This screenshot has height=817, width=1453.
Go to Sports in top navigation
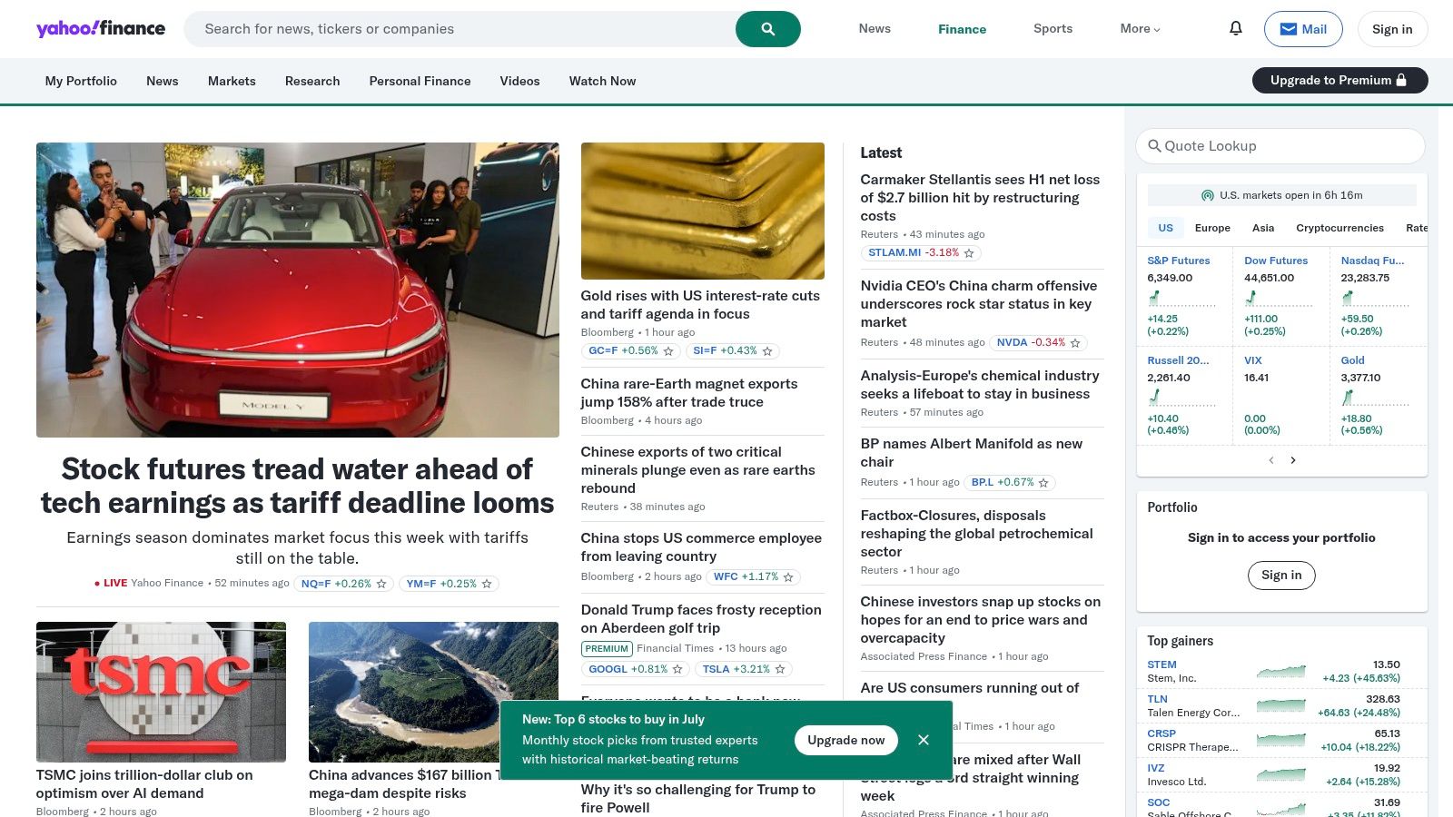click(1053, 29)
